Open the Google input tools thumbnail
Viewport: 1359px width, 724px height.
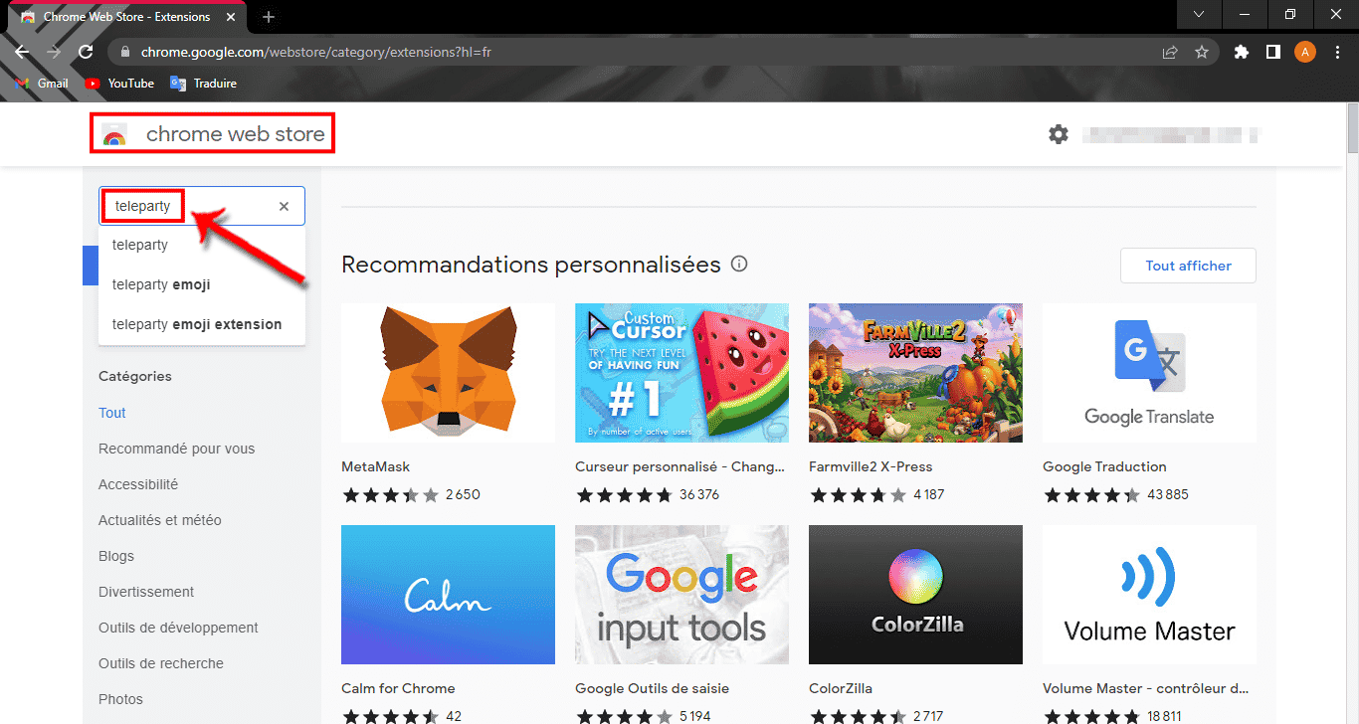pyautogui.click(x=681, y=595)
